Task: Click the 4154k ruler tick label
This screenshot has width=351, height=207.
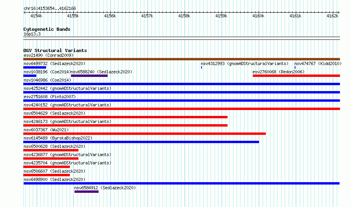Action: coord(36,16)
